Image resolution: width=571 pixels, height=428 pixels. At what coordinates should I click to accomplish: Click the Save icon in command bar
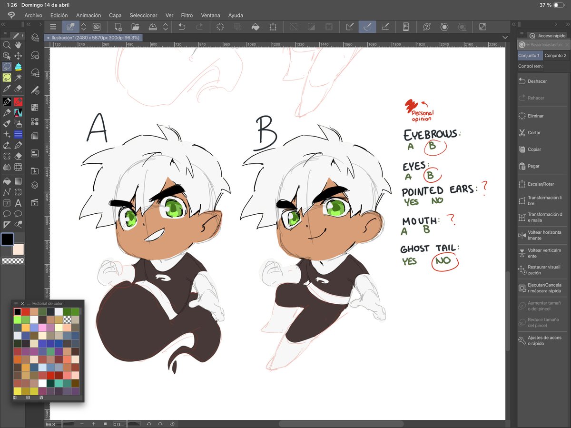coord(153,27)
